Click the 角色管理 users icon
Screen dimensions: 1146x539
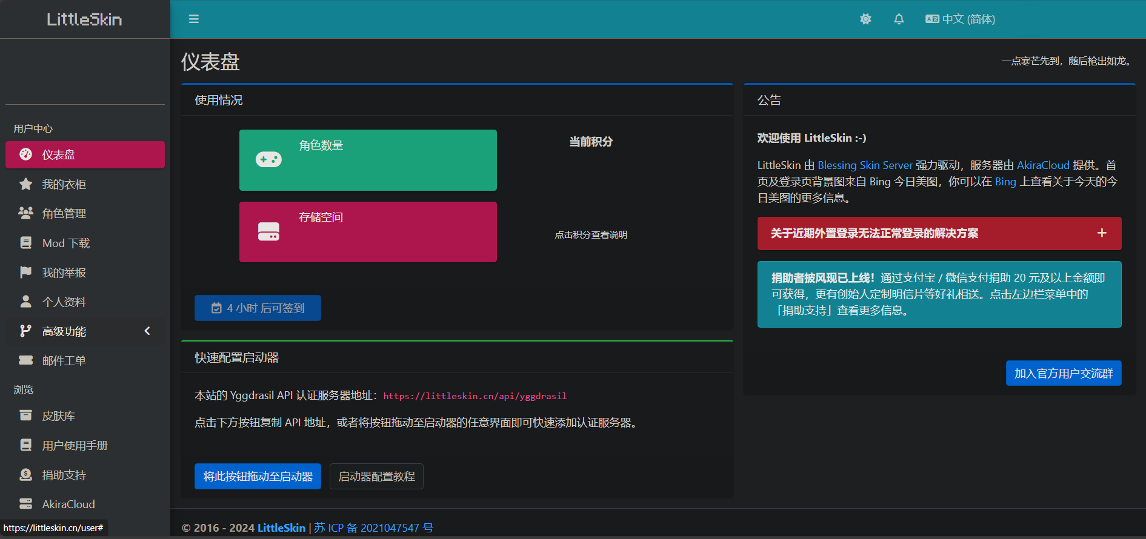pos(26,213)
